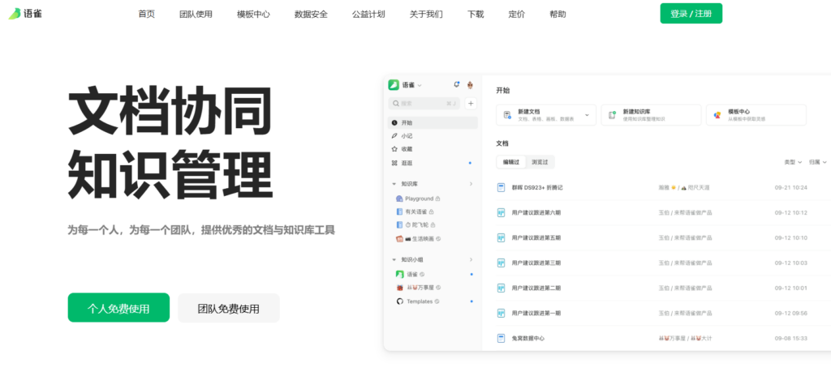Screen dimensions: 831x376
Task: Click the star icon beside 收藏
Action: pyautogui.click(x=394, y=149)
